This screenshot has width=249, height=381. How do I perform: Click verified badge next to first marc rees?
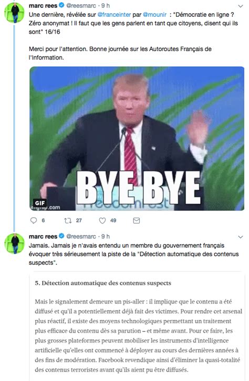61,5
